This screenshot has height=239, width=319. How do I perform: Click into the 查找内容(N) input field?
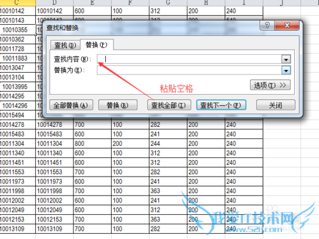[x=189, y=59]
